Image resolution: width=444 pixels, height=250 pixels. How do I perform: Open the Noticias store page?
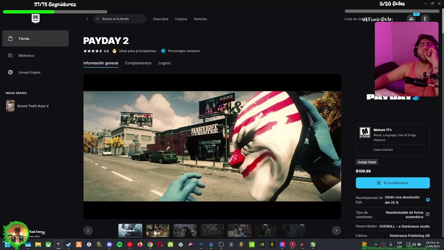coord(200,19)
